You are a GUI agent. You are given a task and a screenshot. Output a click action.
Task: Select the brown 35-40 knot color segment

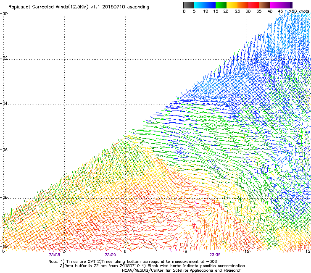click(x=265, y=5)
